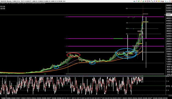Click the blue slash-H toolbar icon
This screenshot has width=172, height=99.
tap(161, 1)
